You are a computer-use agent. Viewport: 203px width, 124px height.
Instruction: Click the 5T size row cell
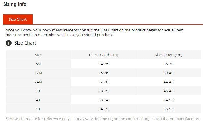click(x=38, y=109)
